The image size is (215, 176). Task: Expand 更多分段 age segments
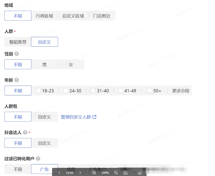tap(181, 91)
